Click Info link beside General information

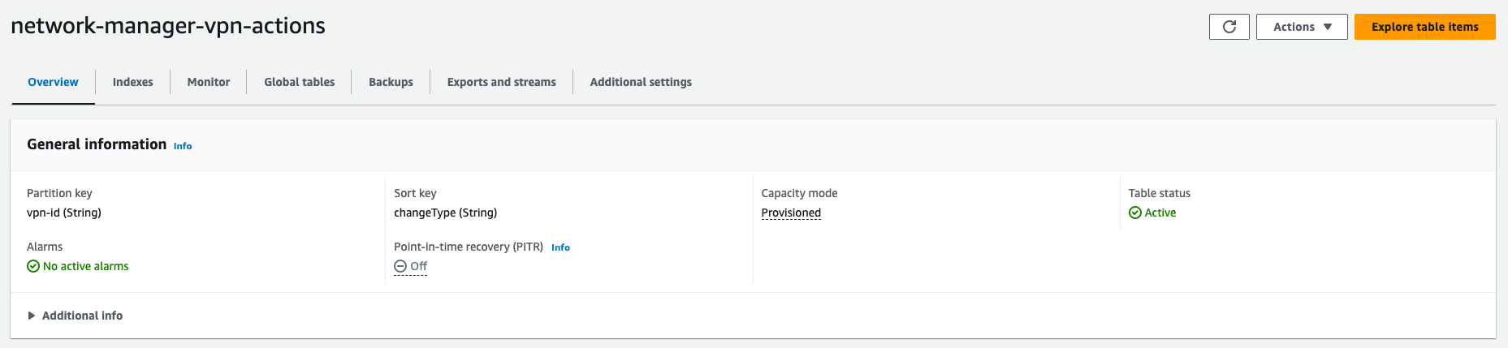pyautogui.click(x=183, y=146)
